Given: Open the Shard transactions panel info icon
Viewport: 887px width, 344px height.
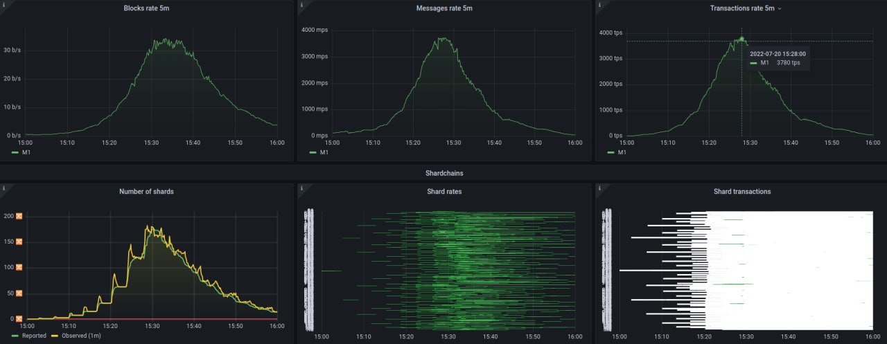Looking at the screenshot, I should tap(598, 188).
